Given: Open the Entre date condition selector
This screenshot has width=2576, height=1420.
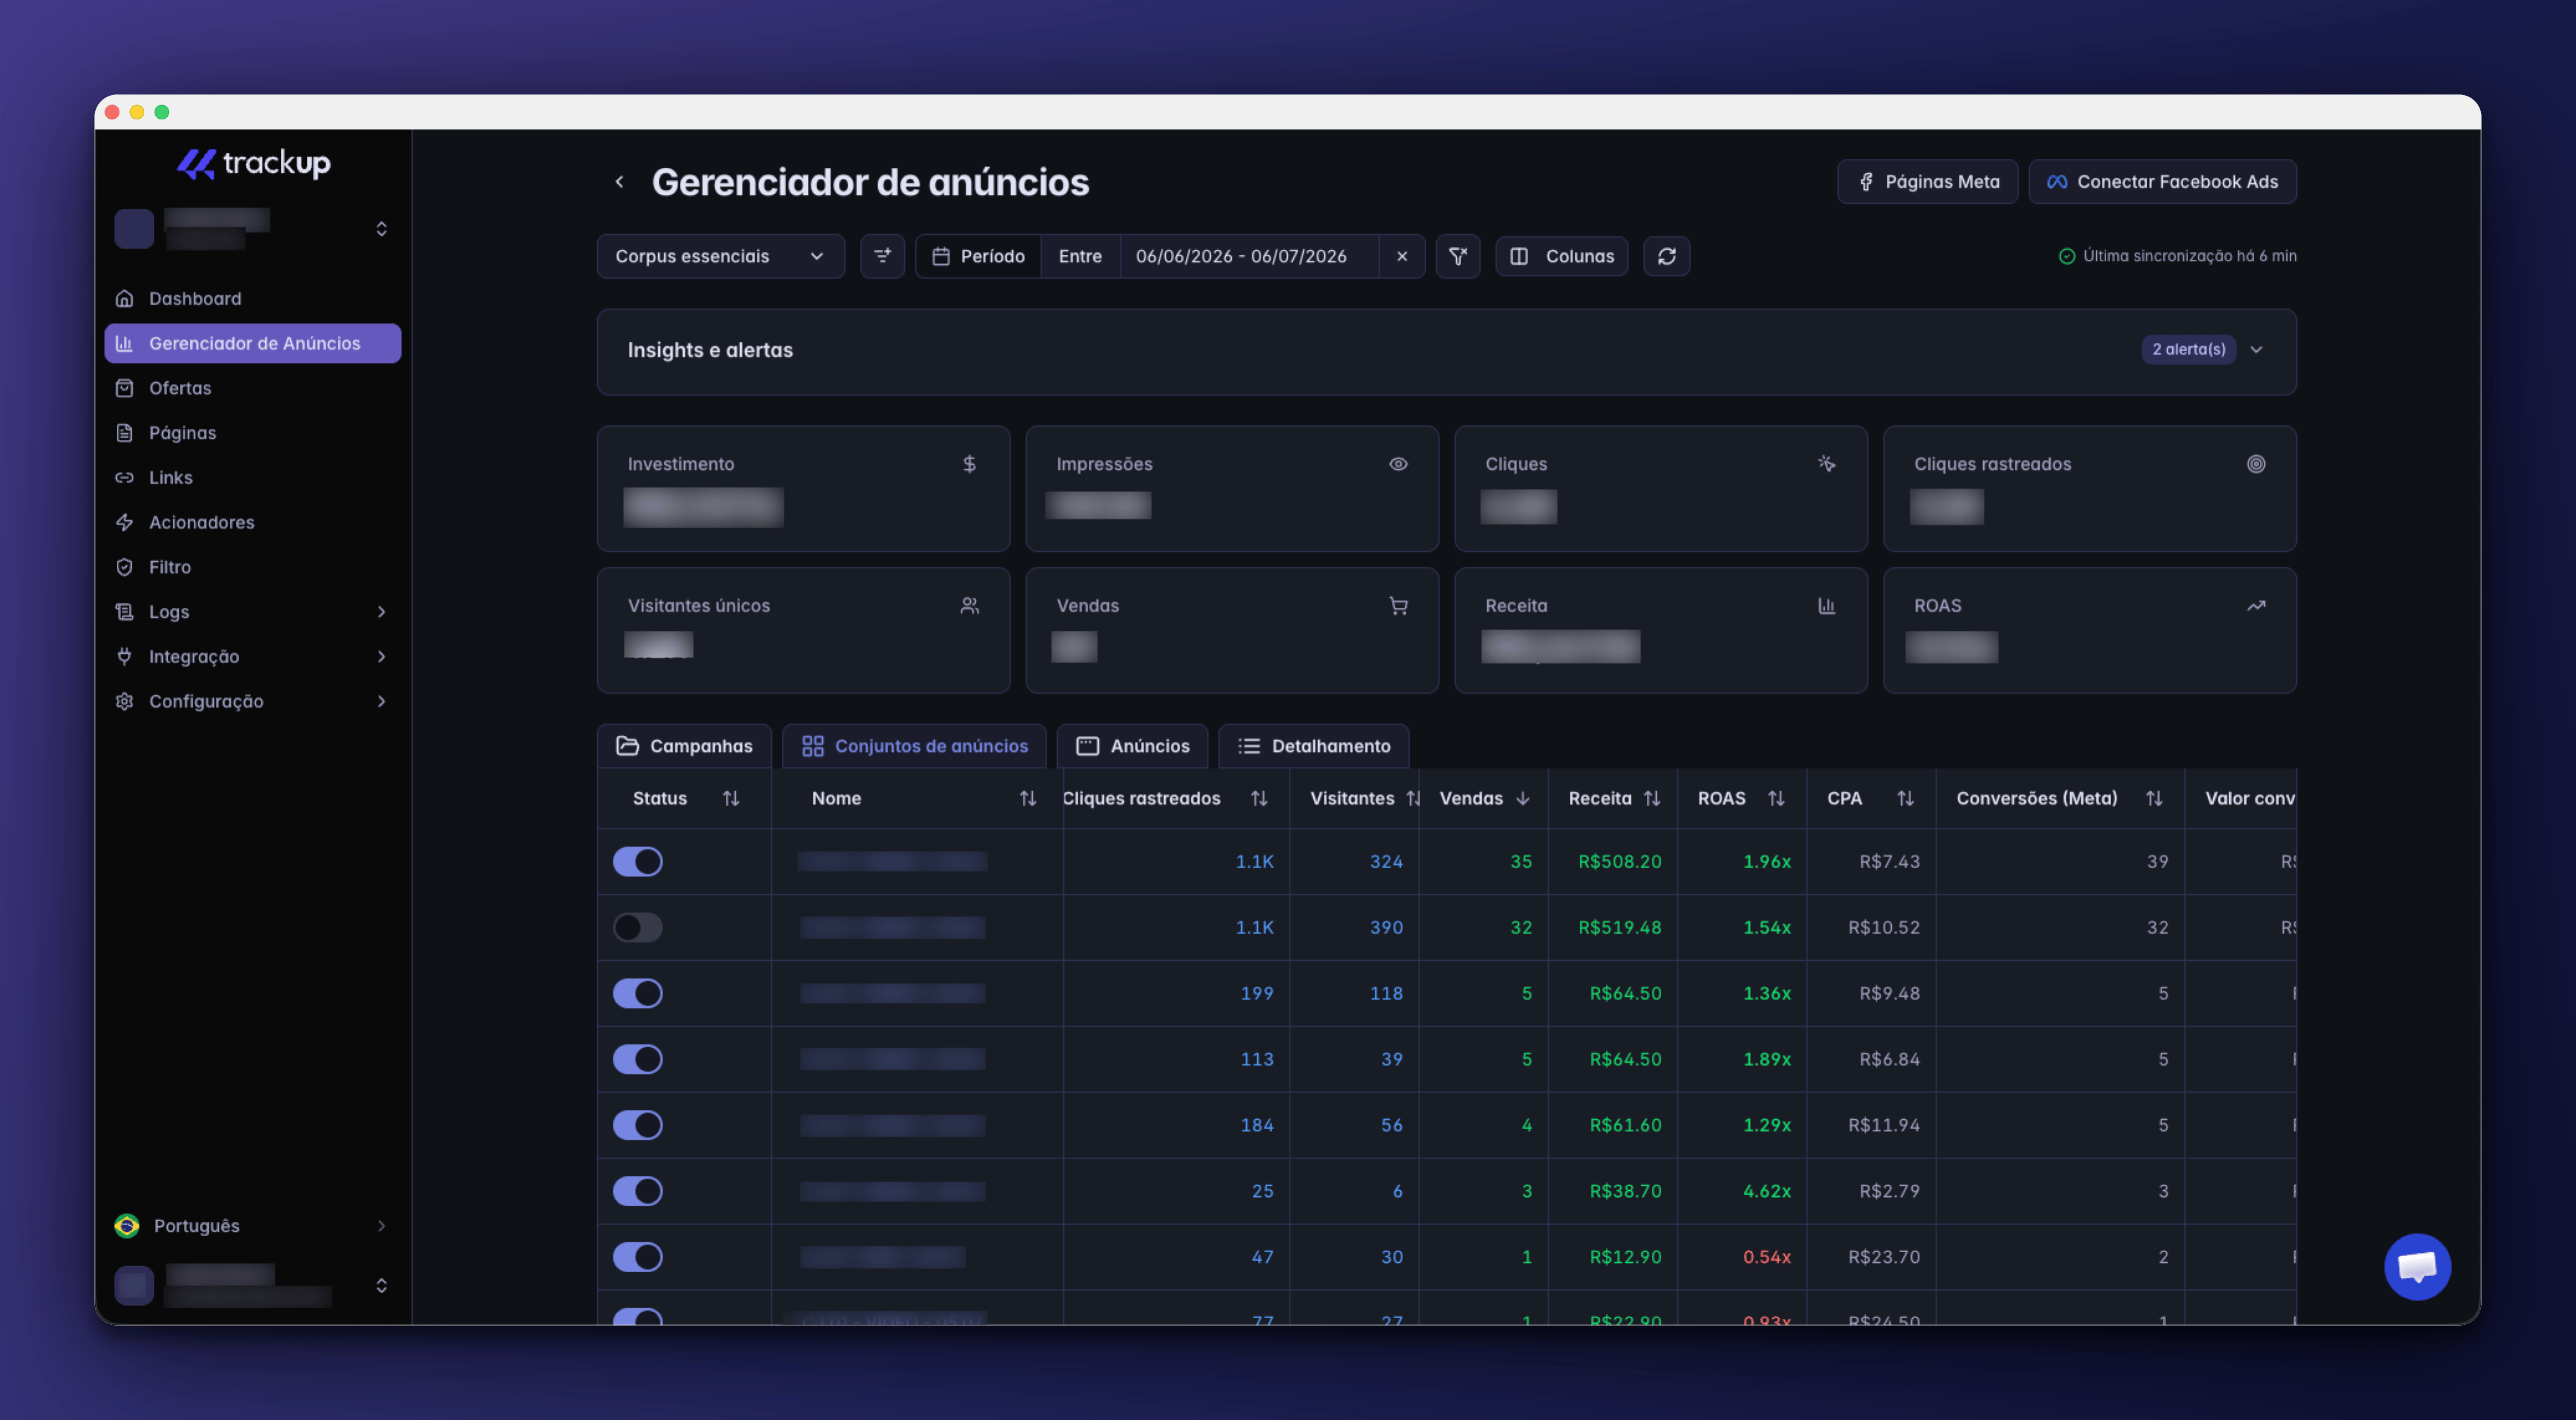Looking at the screenshot, I should point(1080,257).
